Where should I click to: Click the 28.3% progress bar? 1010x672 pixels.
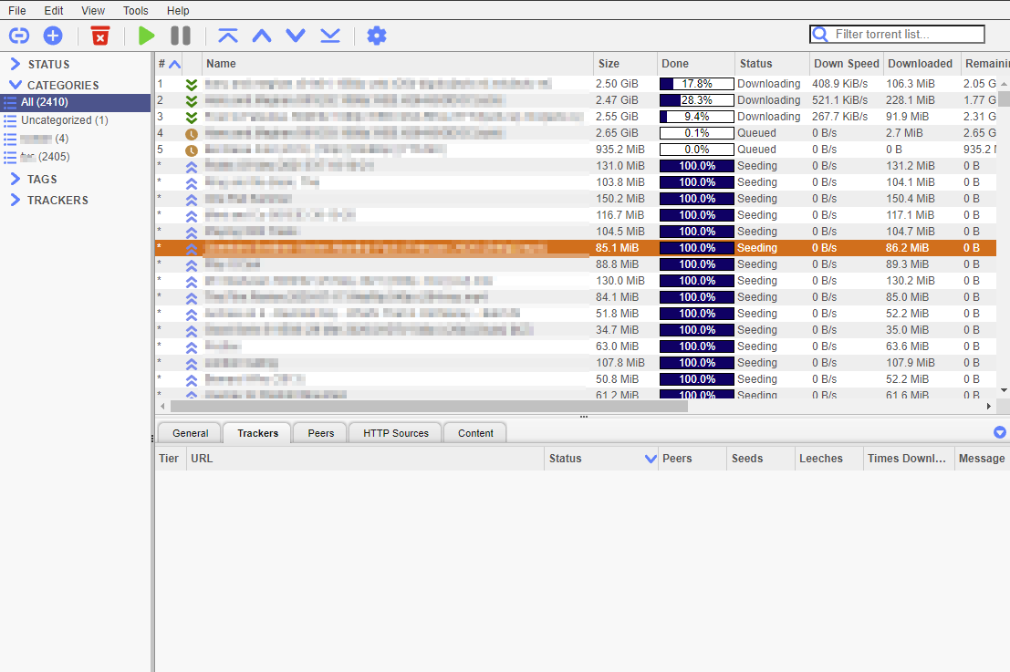point(697,100)
